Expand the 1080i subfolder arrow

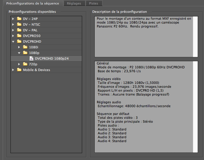click(19, 47)
